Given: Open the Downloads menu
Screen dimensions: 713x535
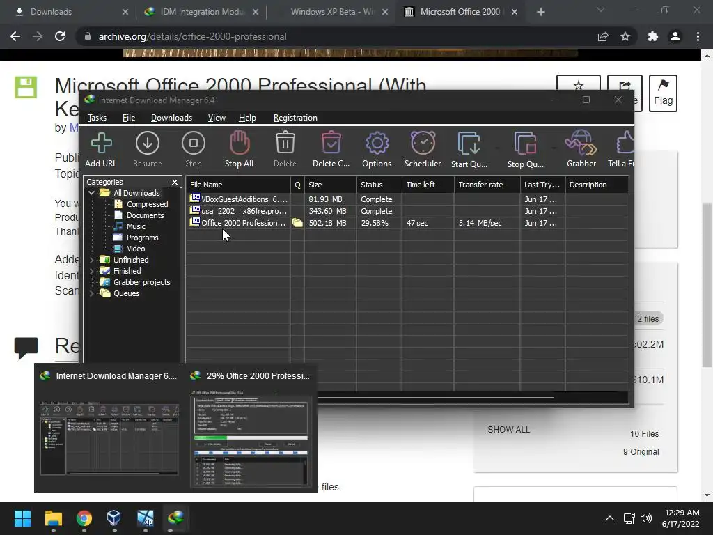Looking at the screenshot, I should [171, 118].
